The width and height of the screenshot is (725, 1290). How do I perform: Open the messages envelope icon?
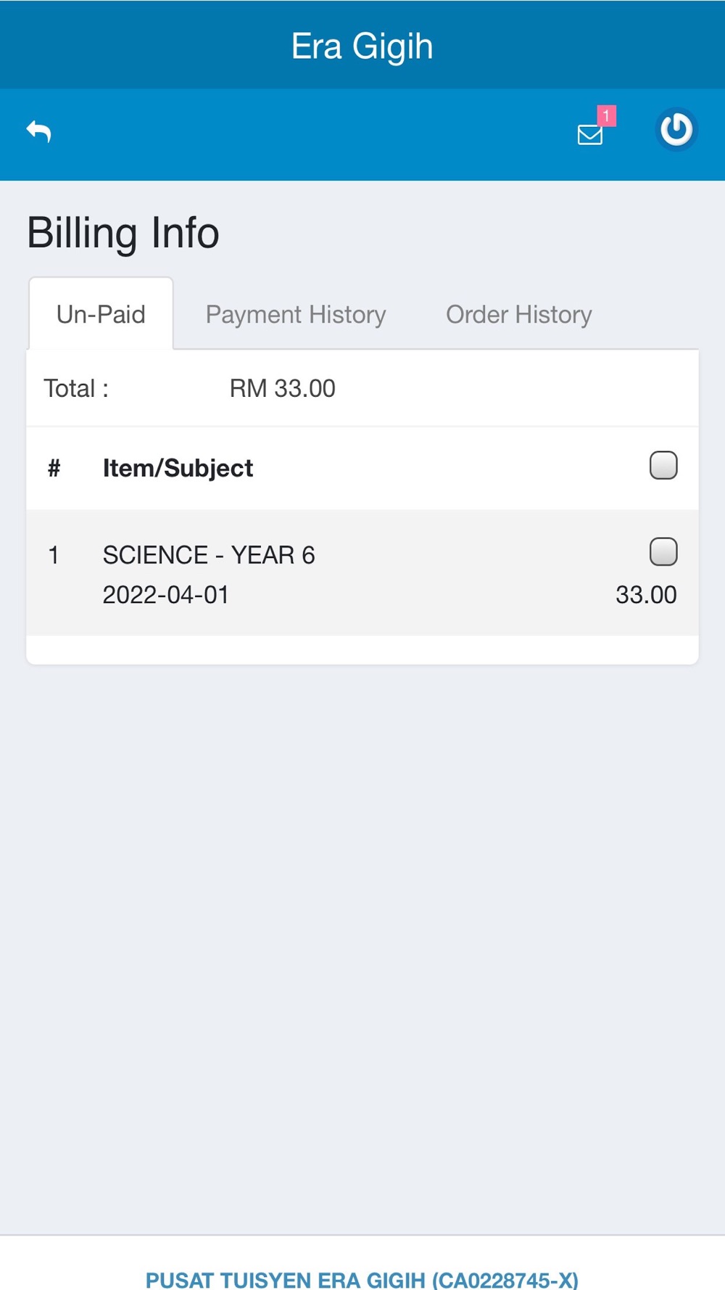pyautogui.click(x=589, y=135)
